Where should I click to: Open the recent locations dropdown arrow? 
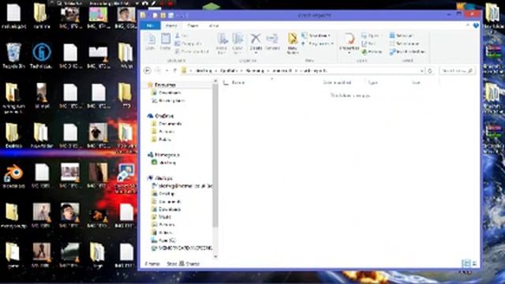click(166, 70)
